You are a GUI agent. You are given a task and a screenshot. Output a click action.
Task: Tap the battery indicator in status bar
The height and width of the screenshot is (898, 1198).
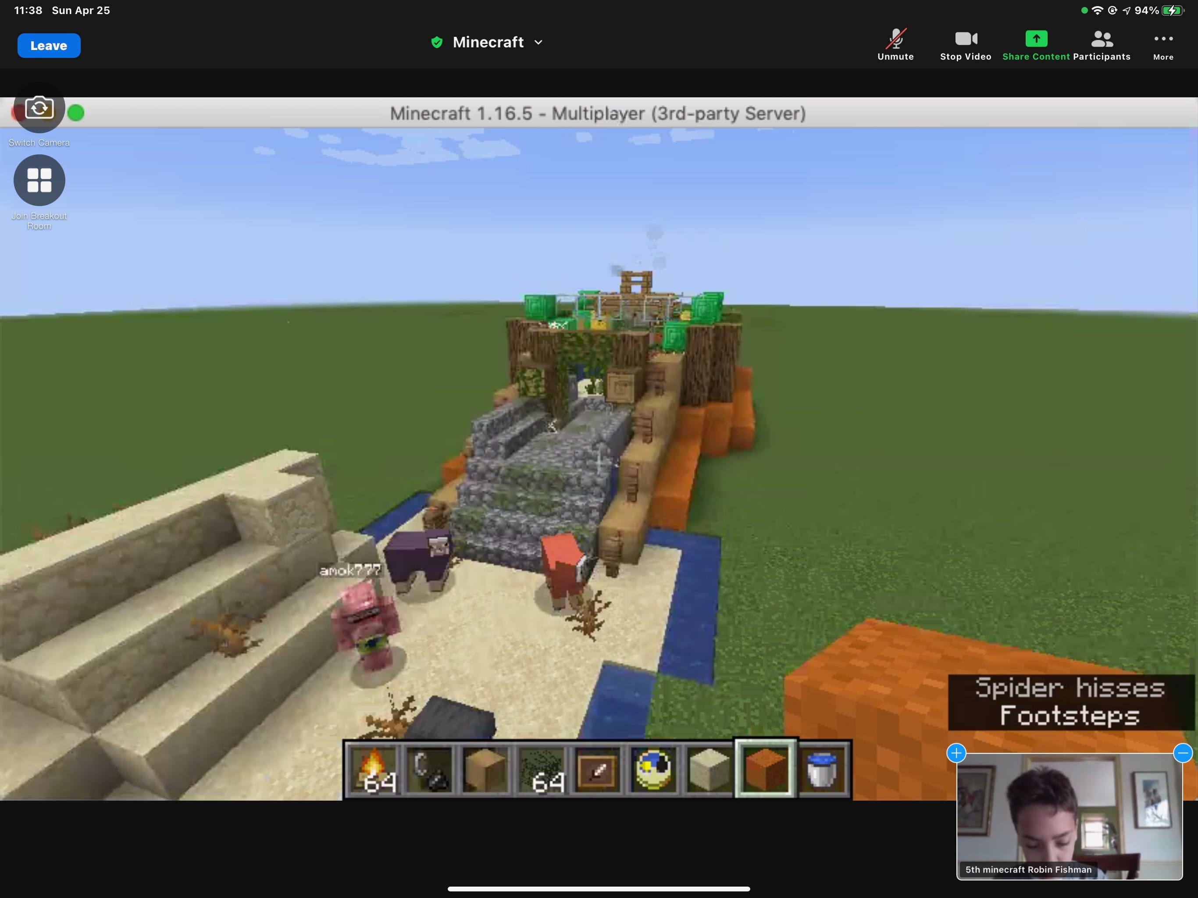coord(1173,10)
